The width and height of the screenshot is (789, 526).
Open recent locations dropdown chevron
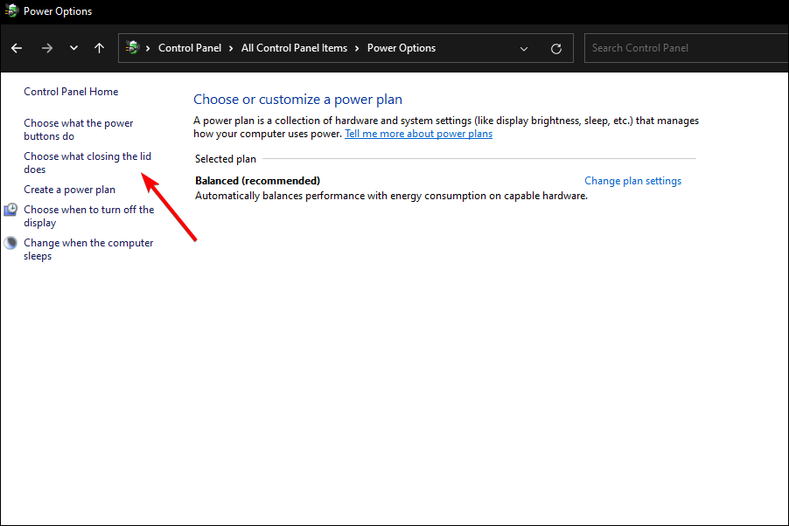[x=73, y=48]
